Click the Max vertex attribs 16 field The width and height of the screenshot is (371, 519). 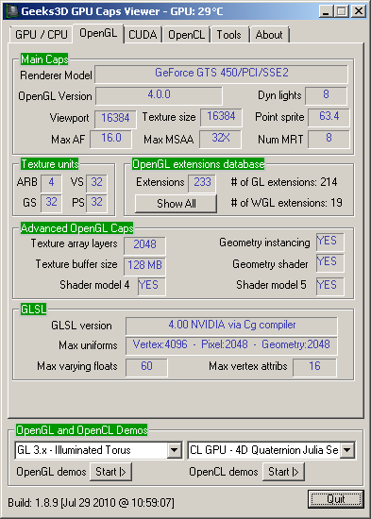click(x=314, y=367)
